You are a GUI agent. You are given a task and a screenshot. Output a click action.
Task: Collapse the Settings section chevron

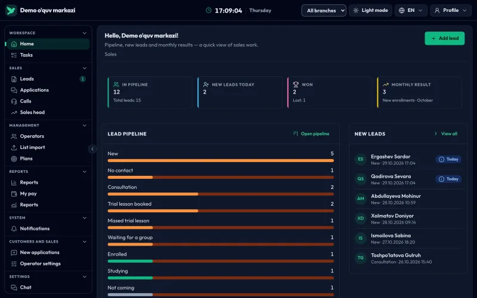click(85, 277)
